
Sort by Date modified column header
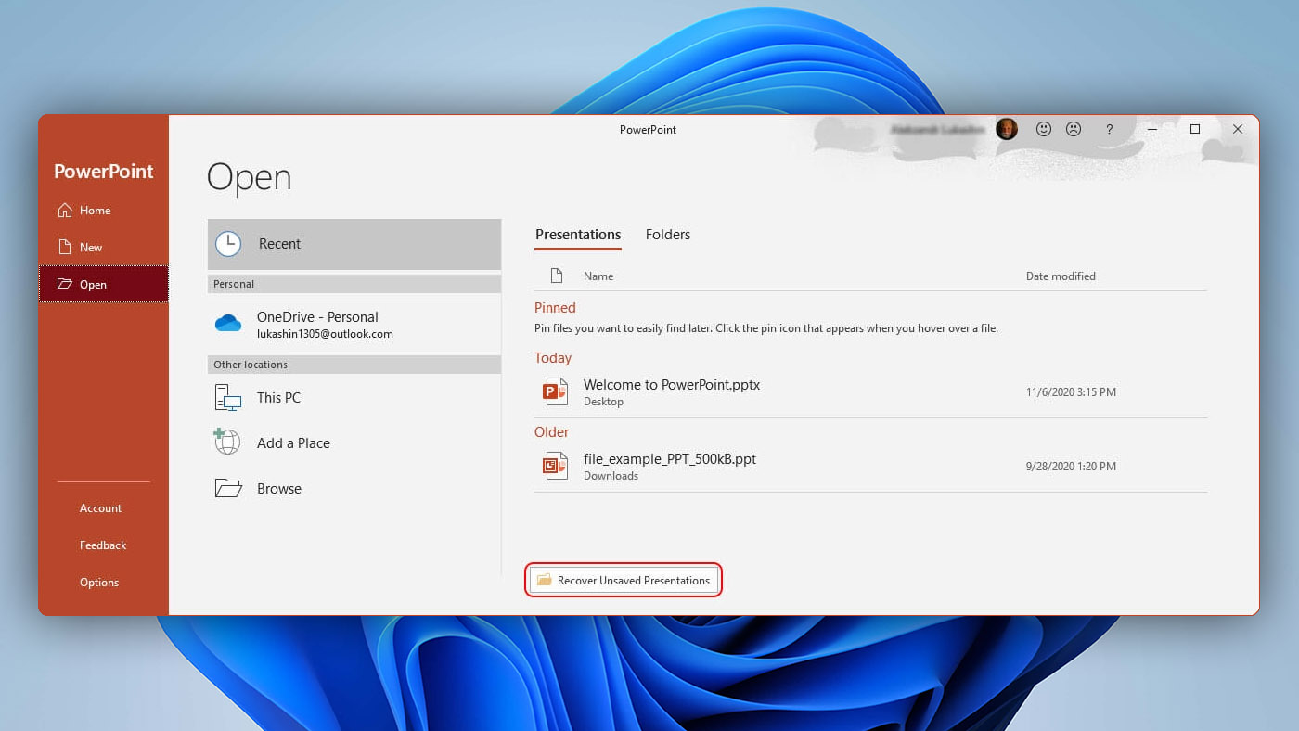tap(1061, 276)
